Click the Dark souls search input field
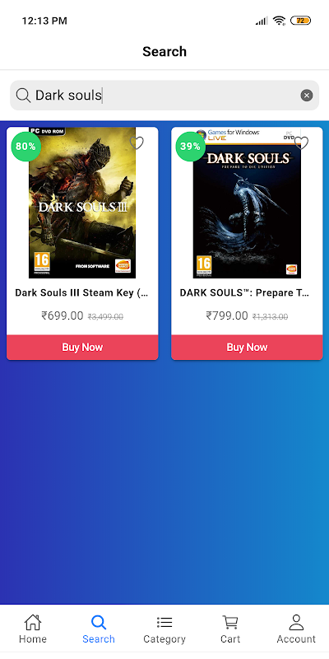The image size is (329, 659). 164,96
